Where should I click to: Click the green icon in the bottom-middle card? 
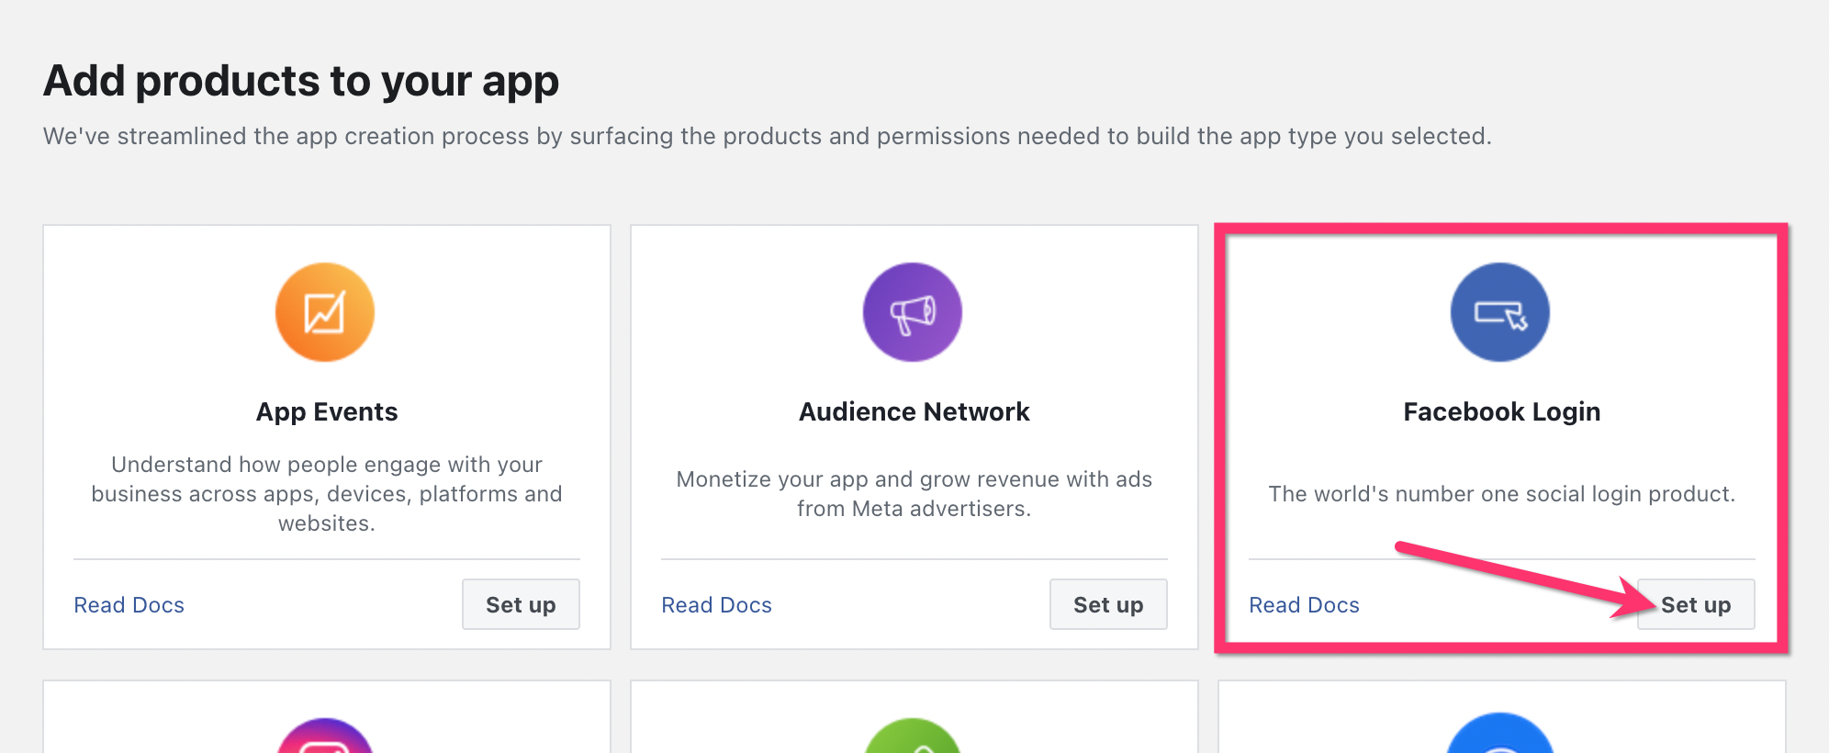pyautogui.click(x=913, y=738)
